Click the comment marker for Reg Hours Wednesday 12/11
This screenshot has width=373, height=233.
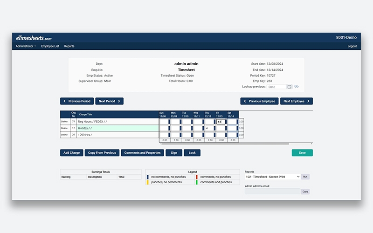tap(203, 122)
